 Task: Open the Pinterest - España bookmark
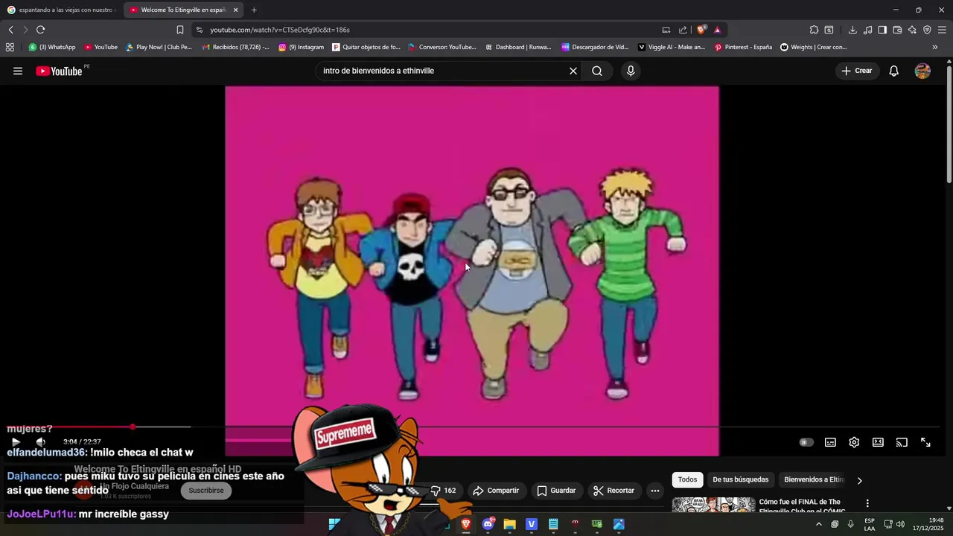(743, 47)
